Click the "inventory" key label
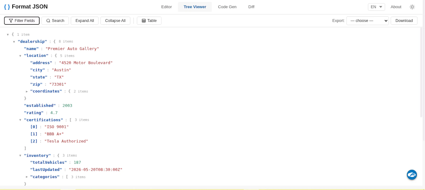The image size is (425, 190). point(37,156)
